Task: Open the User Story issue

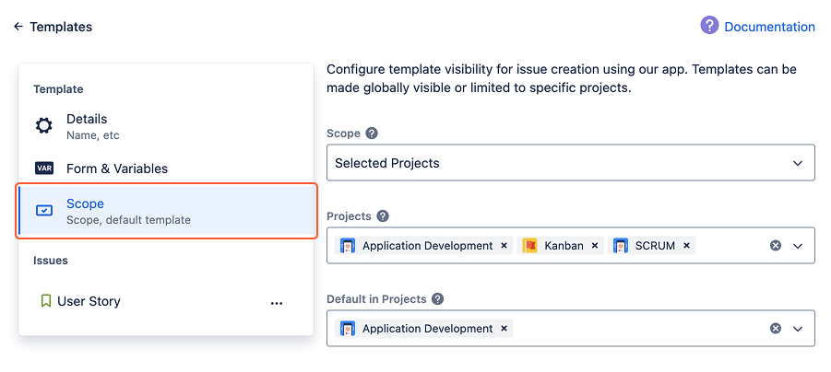Action: (89, 301)
